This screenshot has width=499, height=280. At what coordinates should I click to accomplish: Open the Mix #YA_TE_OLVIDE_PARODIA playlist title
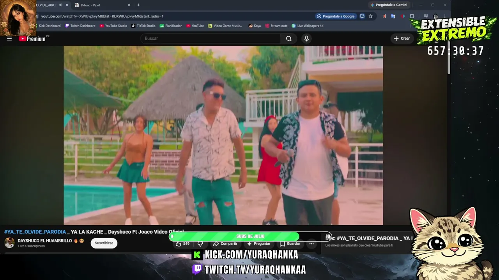[368, 238]
